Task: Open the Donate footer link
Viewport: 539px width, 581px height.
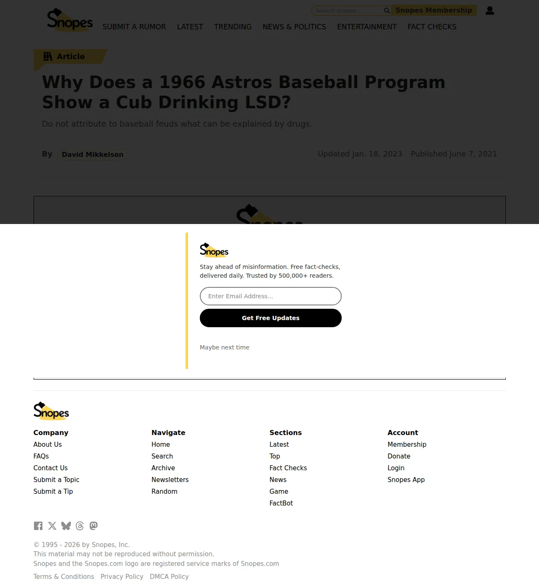Action: tap(399, 456)
